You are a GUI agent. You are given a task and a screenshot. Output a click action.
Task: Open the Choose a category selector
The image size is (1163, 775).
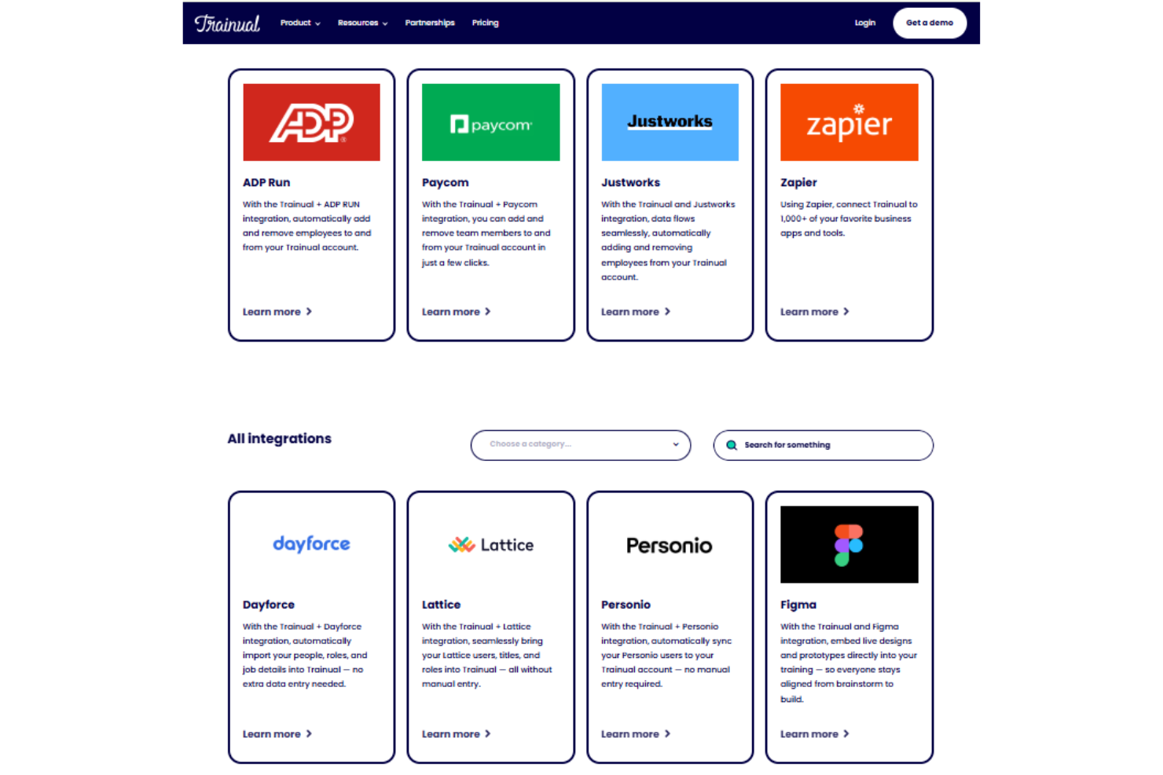click(x=580, y=444)
